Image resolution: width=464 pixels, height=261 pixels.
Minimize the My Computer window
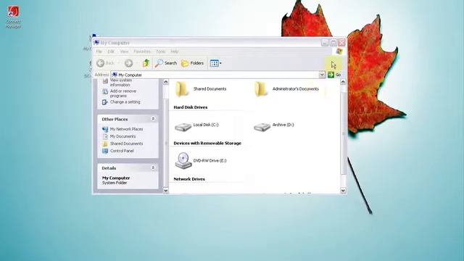pyautogui.click(x=325, y=43)
